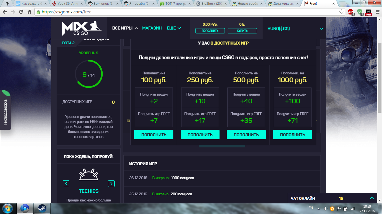Click the 200 бонусов win entry
Image resolution: width=382 pixels, height=214 pixels.
[181, 194]
